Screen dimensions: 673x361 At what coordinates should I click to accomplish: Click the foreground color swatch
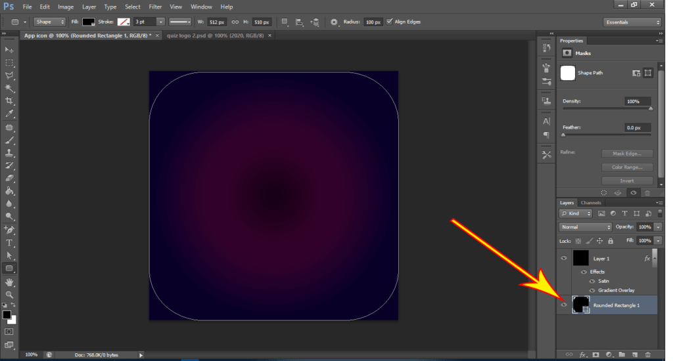7,314
